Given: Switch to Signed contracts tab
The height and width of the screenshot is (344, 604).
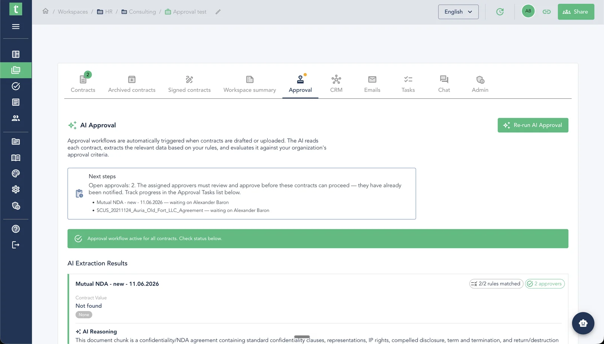Looking at the screenshot, I should click(x=190, y=83).
